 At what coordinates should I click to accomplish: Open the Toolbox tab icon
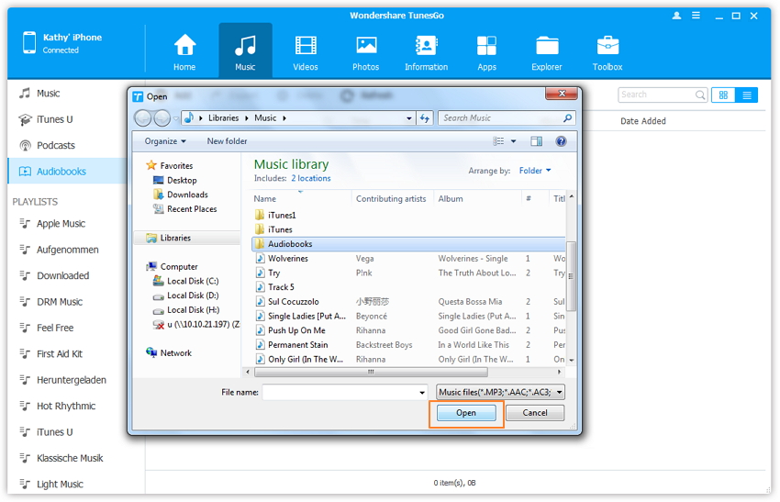pos(607,48)
